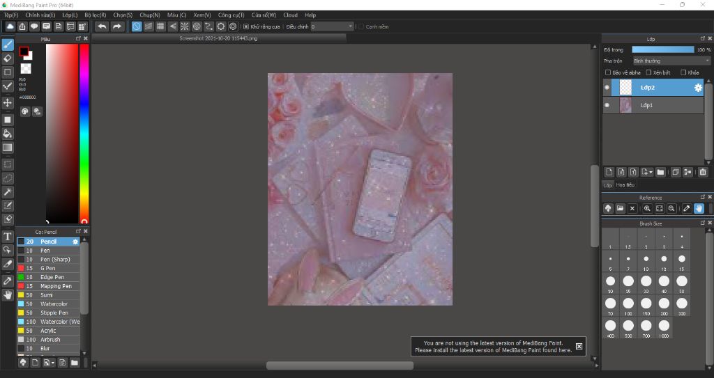Viewport: 714px width, 378px height.
Task: Select the Move tool with four arrows
Action: tap(8, 102)
